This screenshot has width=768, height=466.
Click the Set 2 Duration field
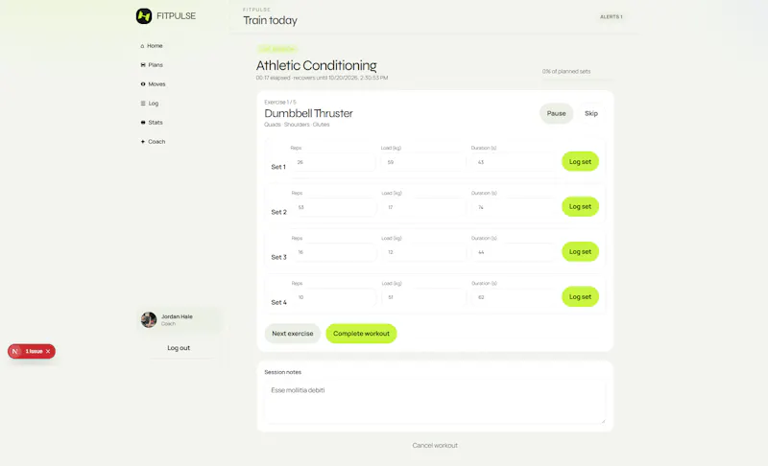click(x=514, y=207)
